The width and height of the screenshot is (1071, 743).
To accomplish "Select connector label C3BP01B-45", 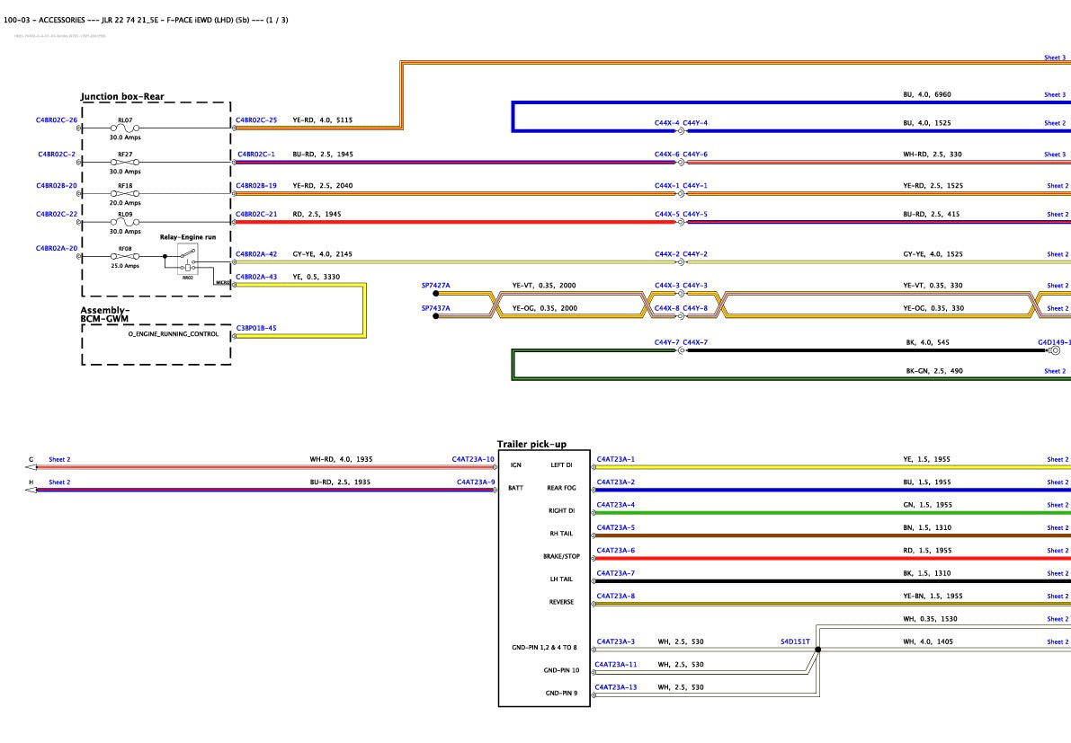I will coord(256,328).
